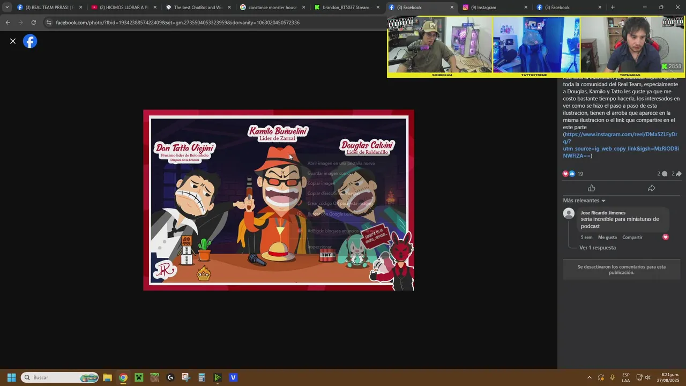Open Jose Ricardo Jimenes profile name
Viewport: 686px width, 386px height.
pyautogui.click(x=603, y=213)
